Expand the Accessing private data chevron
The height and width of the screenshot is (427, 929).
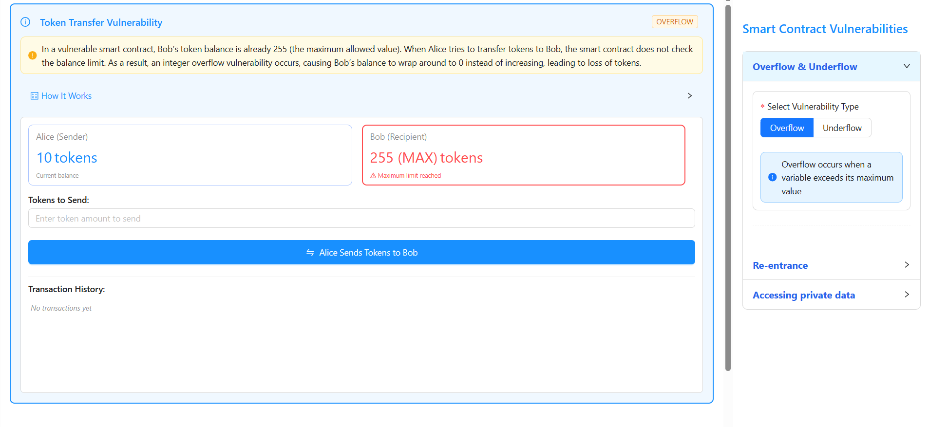(x=906, y=295)
